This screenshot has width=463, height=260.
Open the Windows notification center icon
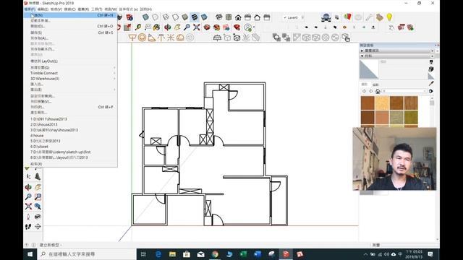coord(430,254)
